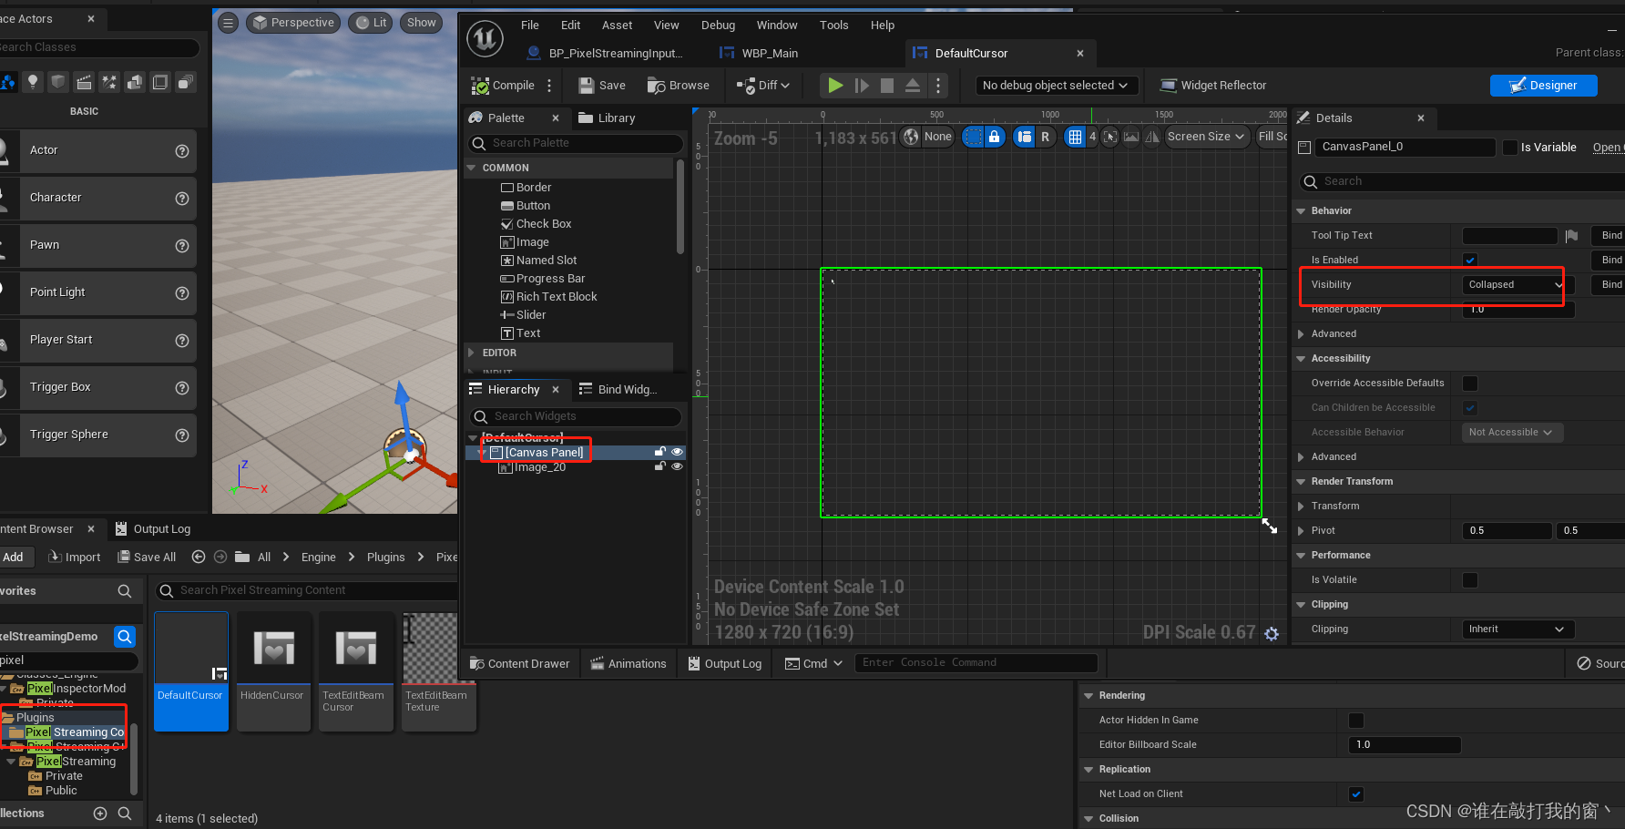
Task: Open the Visibility dropdown set to Collapsed
Action: pos(1515,285)
